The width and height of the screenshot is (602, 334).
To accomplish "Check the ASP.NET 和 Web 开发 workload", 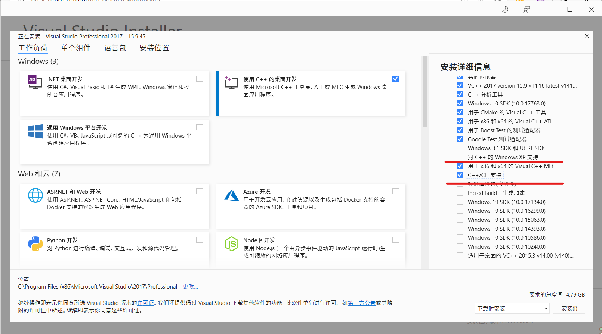I will [200, 191].
